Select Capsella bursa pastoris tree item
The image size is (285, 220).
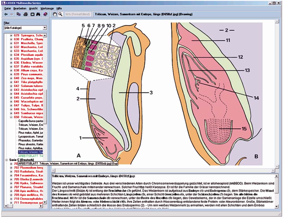click(x=31, y=121)
